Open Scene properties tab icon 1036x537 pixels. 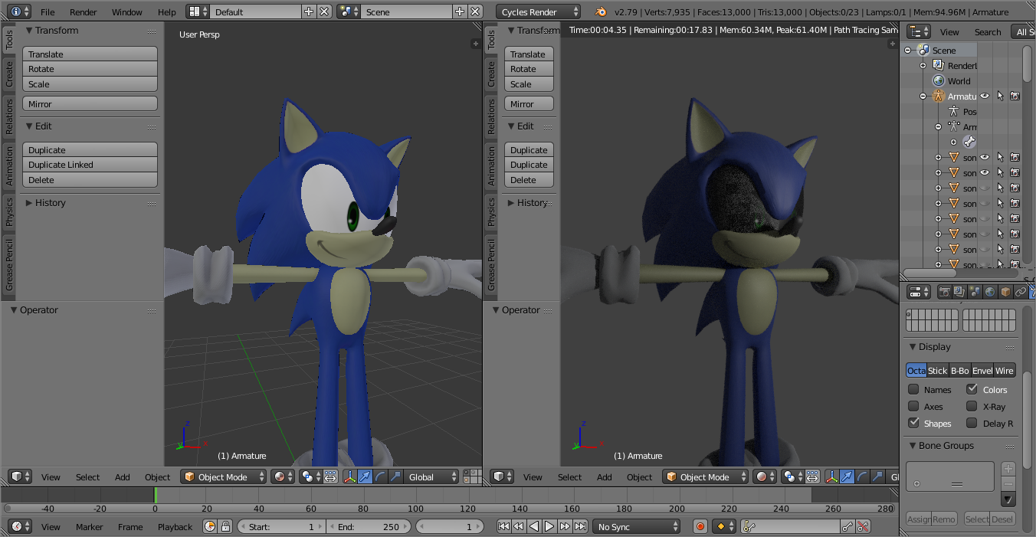click(975, 292)
